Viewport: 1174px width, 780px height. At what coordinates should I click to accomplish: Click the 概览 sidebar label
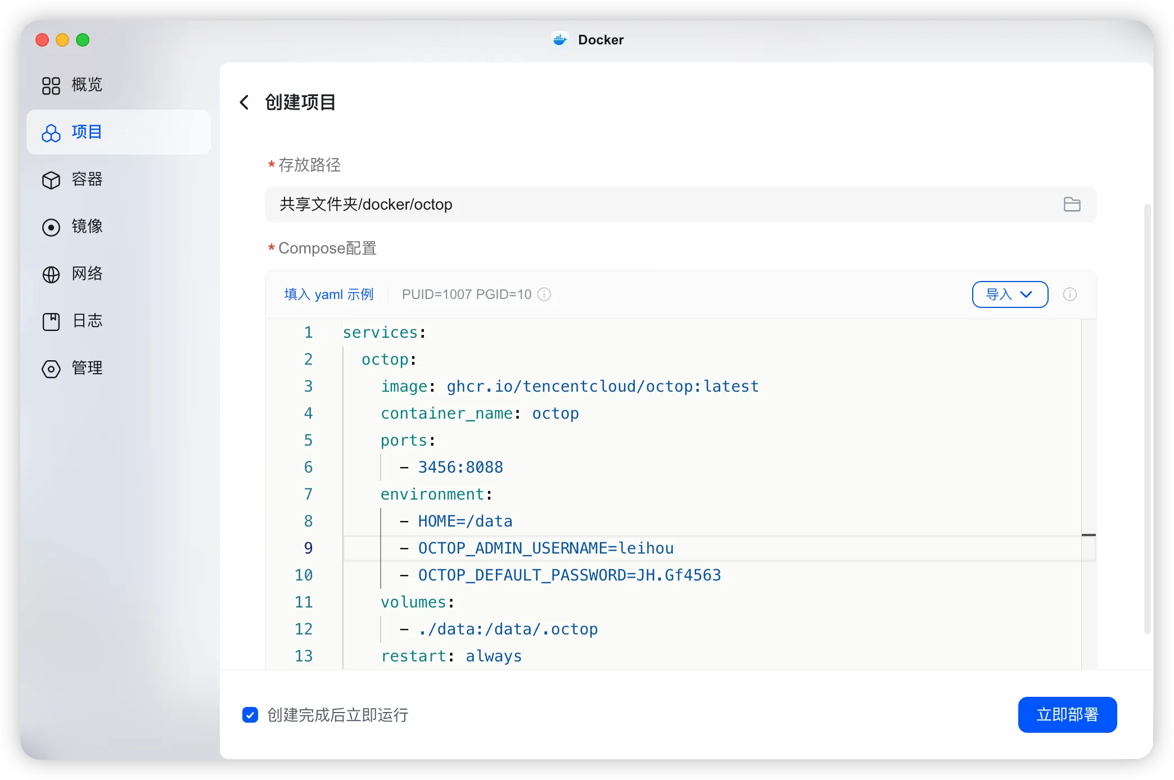pos(87,85)
